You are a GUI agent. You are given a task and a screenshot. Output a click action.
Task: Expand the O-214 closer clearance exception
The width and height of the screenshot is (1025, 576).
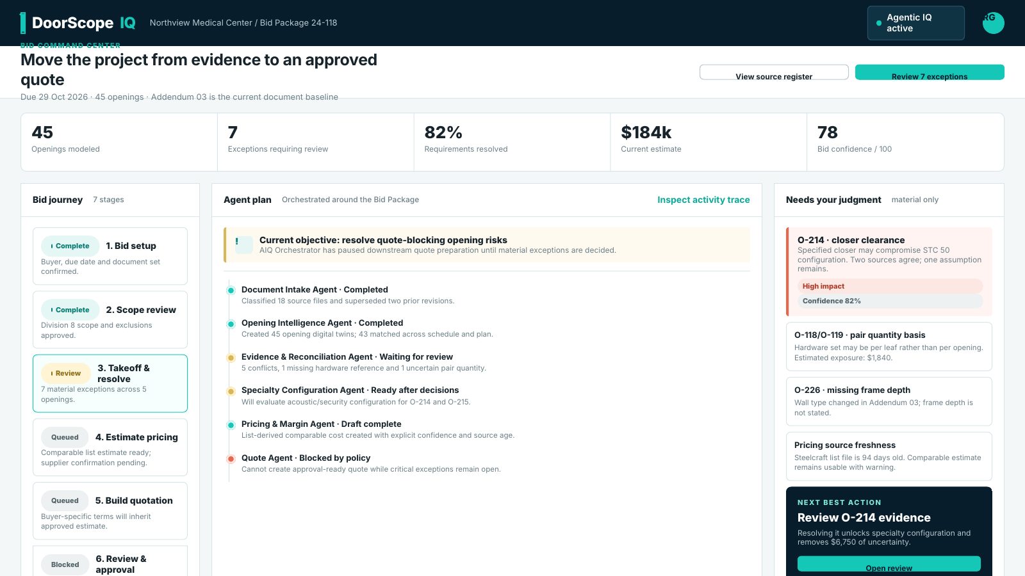pyautogui.click(x=889, y=272)
